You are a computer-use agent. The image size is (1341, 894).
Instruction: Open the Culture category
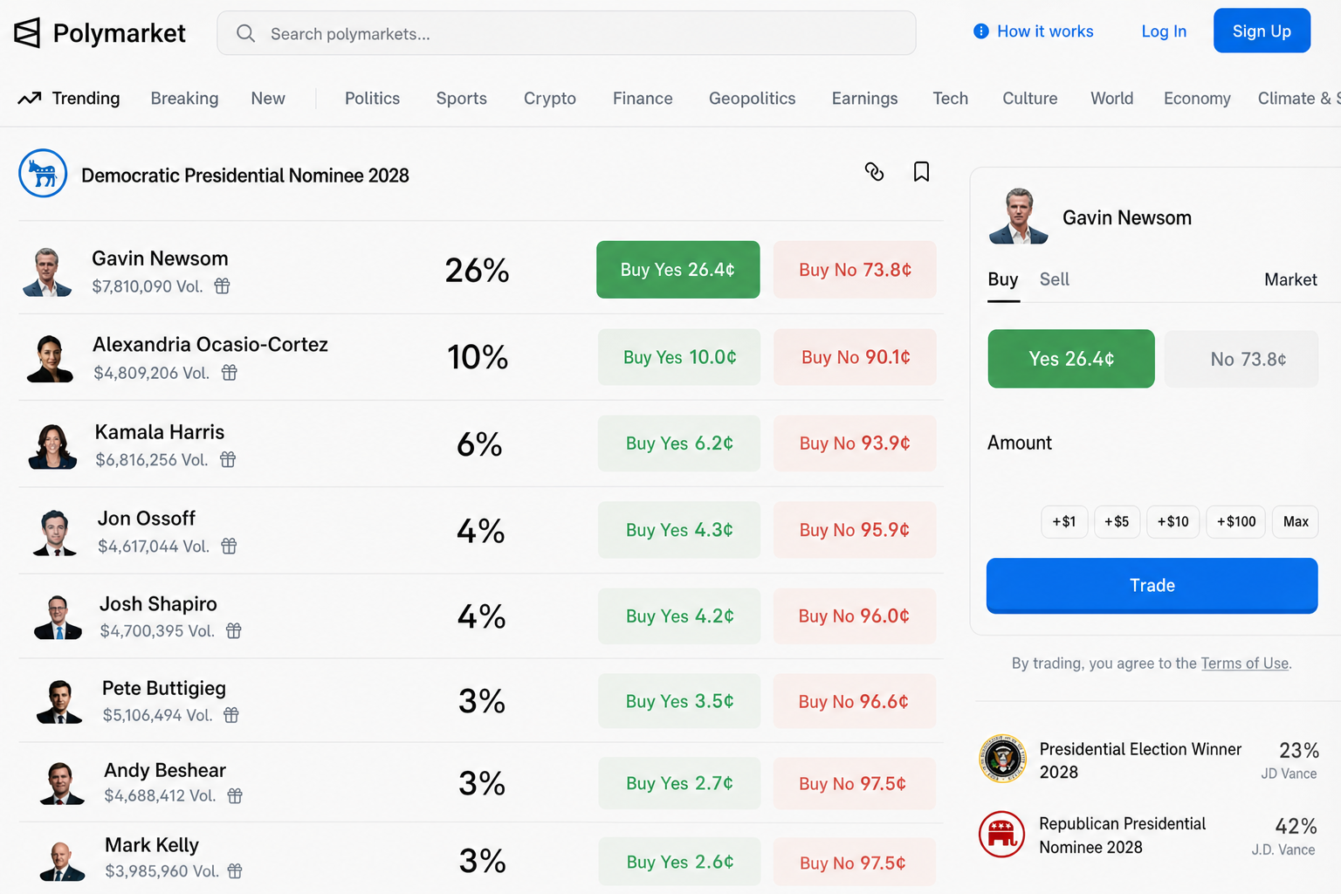(x=1030, y=99)
